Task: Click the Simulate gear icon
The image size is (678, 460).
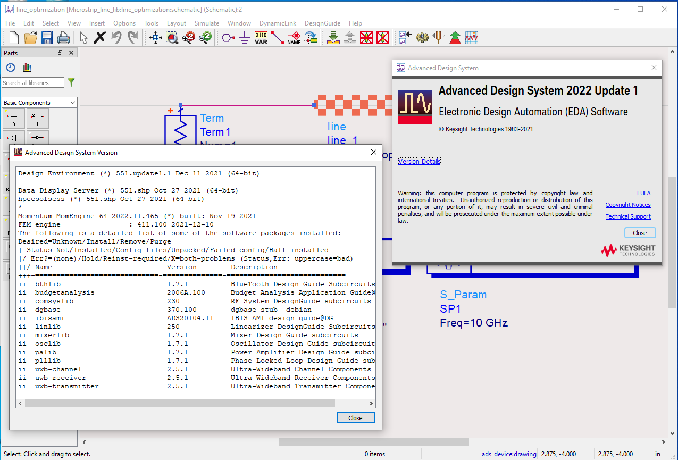Action: (422, 38)
